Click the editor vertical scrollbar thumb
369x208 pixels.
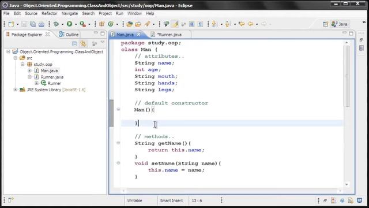347,76
